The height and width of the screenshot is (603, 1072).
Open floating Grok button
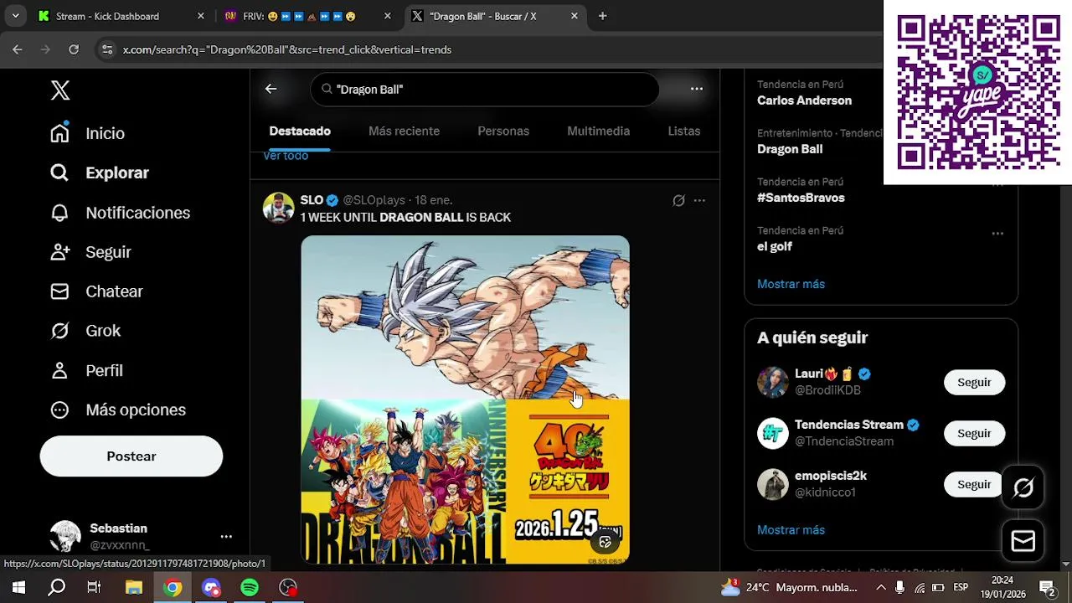pyautogui.click(x=1023, y=487)
